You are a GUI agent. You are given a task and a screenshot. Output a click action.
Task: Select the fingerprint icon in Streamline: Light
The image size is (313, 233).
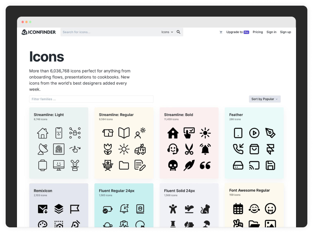tap(59, 149)
